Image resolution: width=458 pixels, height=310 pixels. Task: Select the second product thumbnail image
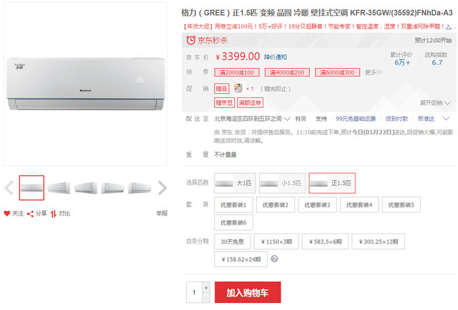click(x=59, y=188)
